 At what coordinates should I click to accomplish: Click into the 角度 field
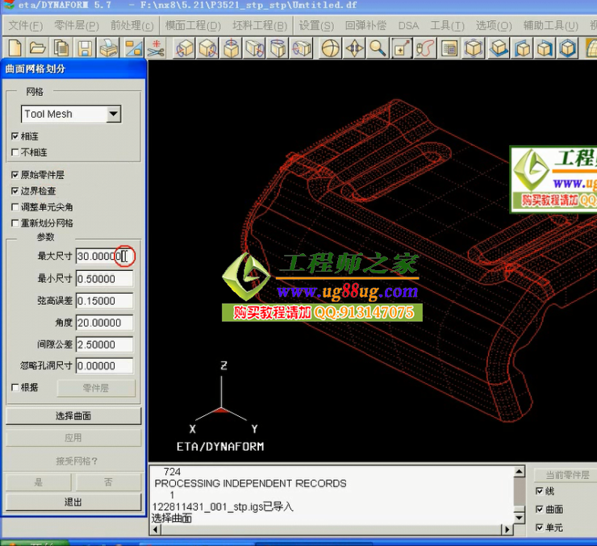coord(104,323)
